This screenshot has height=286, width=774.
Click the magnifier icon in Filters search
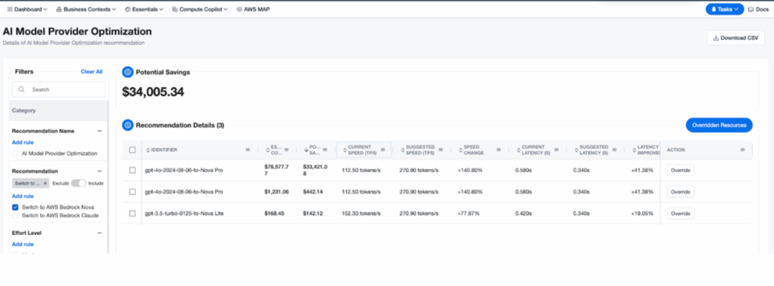pos(23,90)
